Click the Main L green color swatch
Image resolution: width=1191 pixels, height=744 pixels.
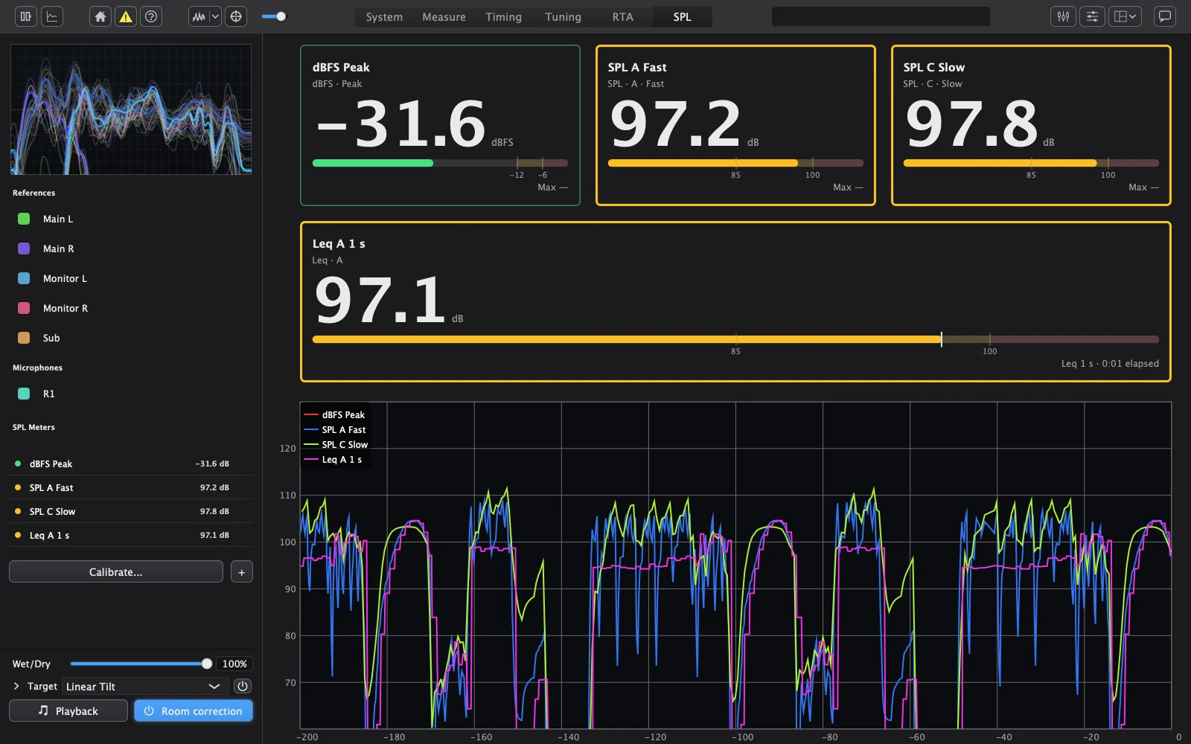(24, 219)
